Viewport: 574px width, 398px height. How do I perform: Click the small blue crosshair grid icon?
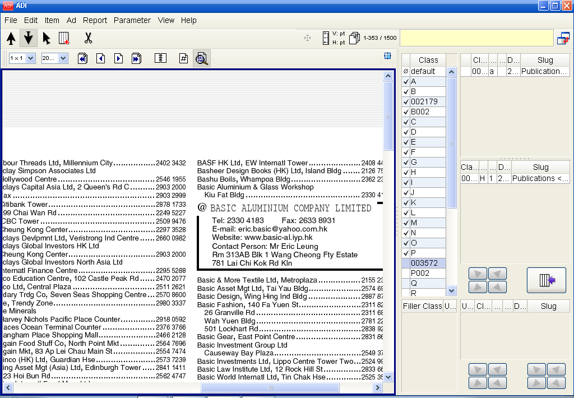pyautogui.click(x=387, y=55)
